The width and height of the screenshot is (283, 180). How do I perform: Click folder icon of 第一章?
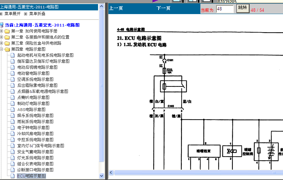[x=7, y=31]
